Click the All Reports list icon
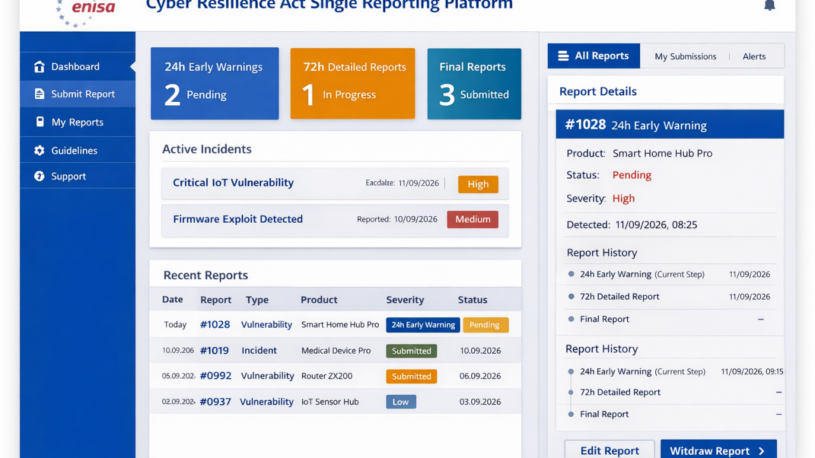 coord(563,56)
